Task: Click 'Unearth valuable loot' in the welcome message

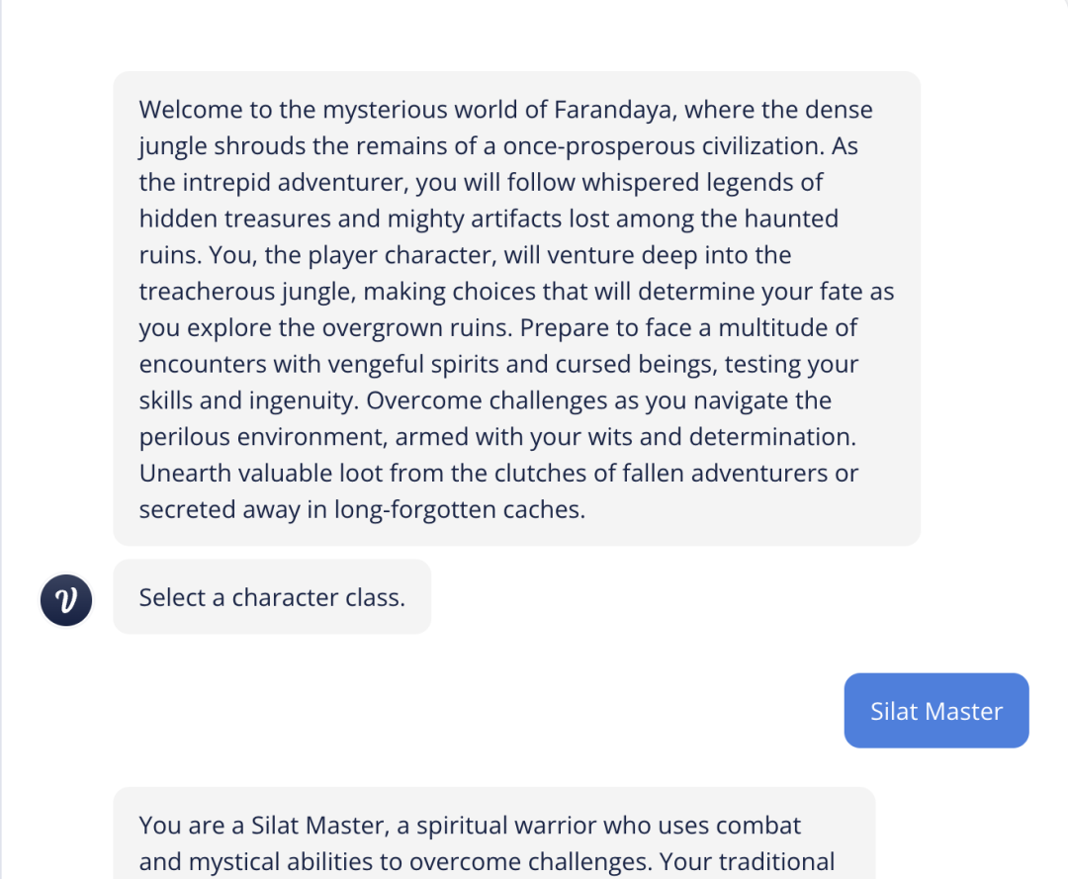Action: [x=260, y=473]
